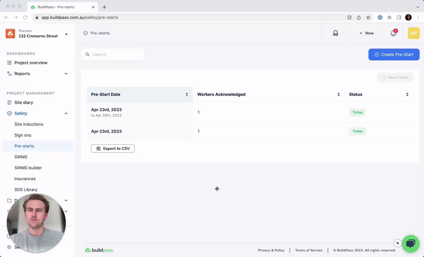This screenshot has width=424, height=257.
Task: Open Sign ons page
Action: click(23, 135)
